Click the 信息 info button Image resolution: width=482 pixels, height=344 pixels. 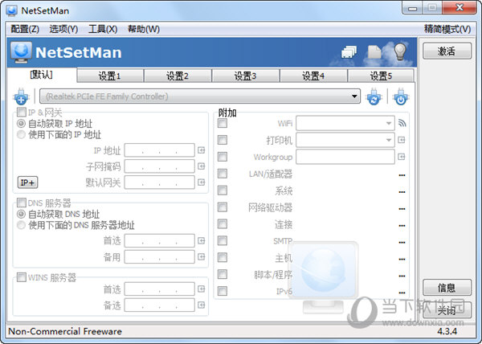pyautogui.click(x=447, y=288)
